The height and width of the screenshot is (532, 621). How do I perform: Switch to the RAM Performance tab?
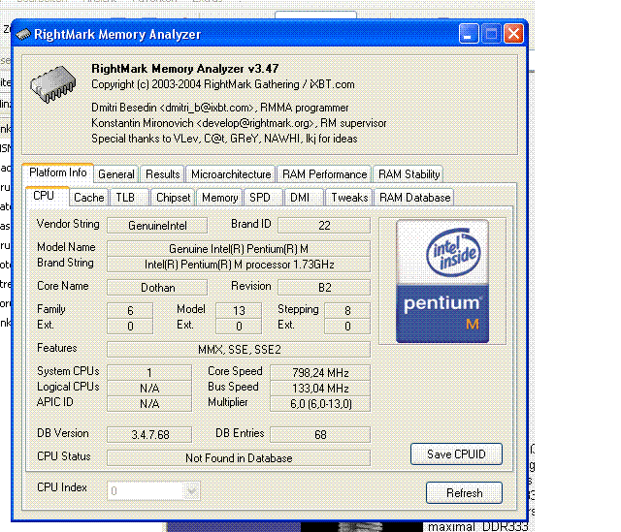(x=324, y=174)
